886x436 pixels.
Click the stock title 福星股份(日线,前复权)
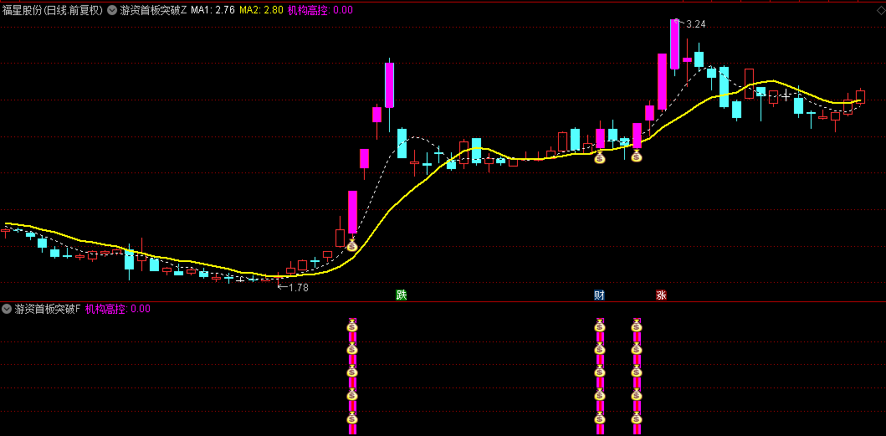pos(53,9)
